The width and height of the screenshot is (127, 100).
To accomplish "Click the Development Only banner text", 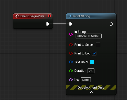I will 91,88.
